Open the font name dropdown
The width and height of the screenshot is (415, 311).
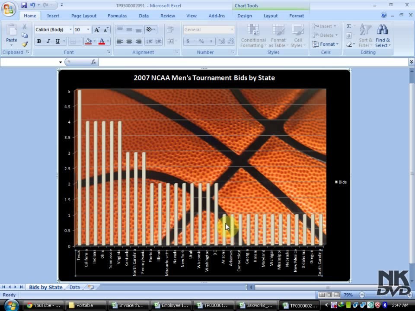[x=70, y=29]
